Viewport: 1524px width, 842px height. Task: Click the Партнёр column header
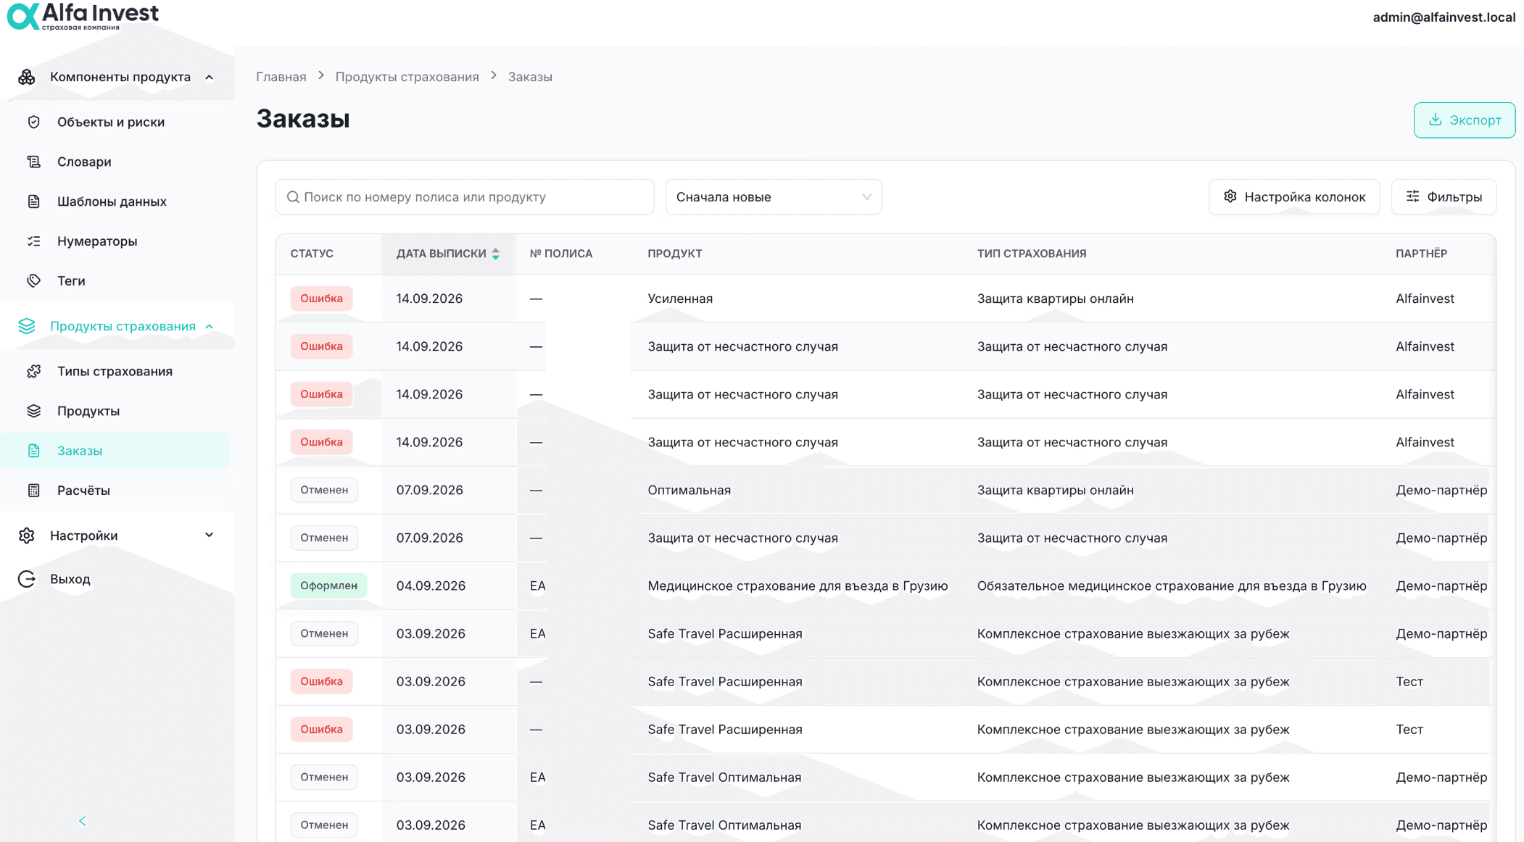pos(1421,254)
